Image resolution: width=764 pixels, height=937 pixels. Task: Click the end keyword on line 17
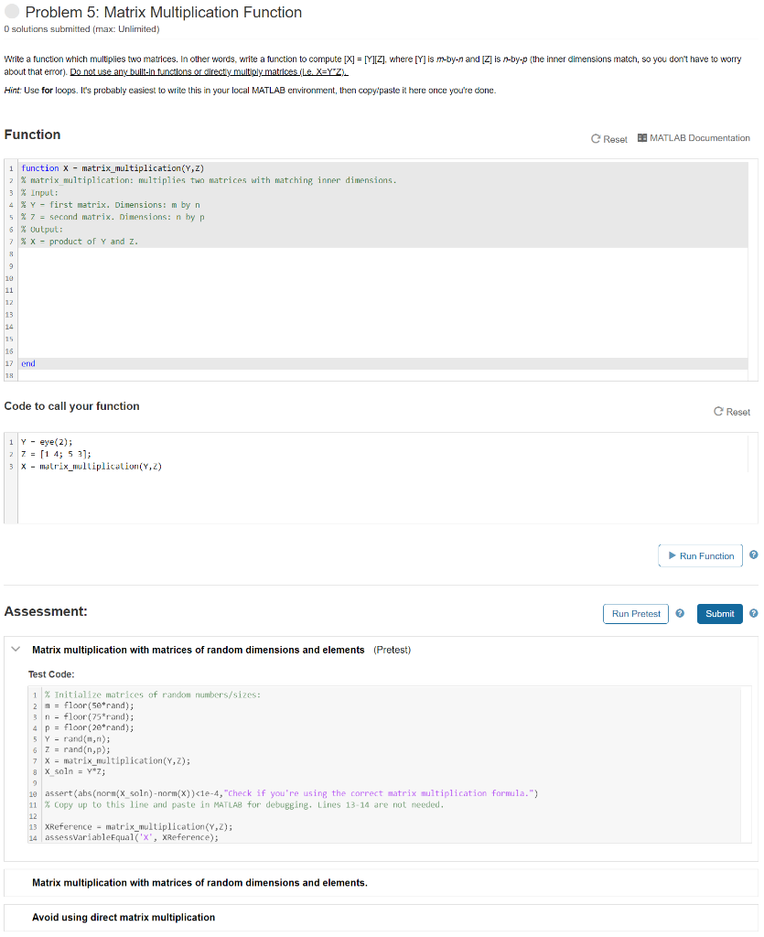(28, 363)
